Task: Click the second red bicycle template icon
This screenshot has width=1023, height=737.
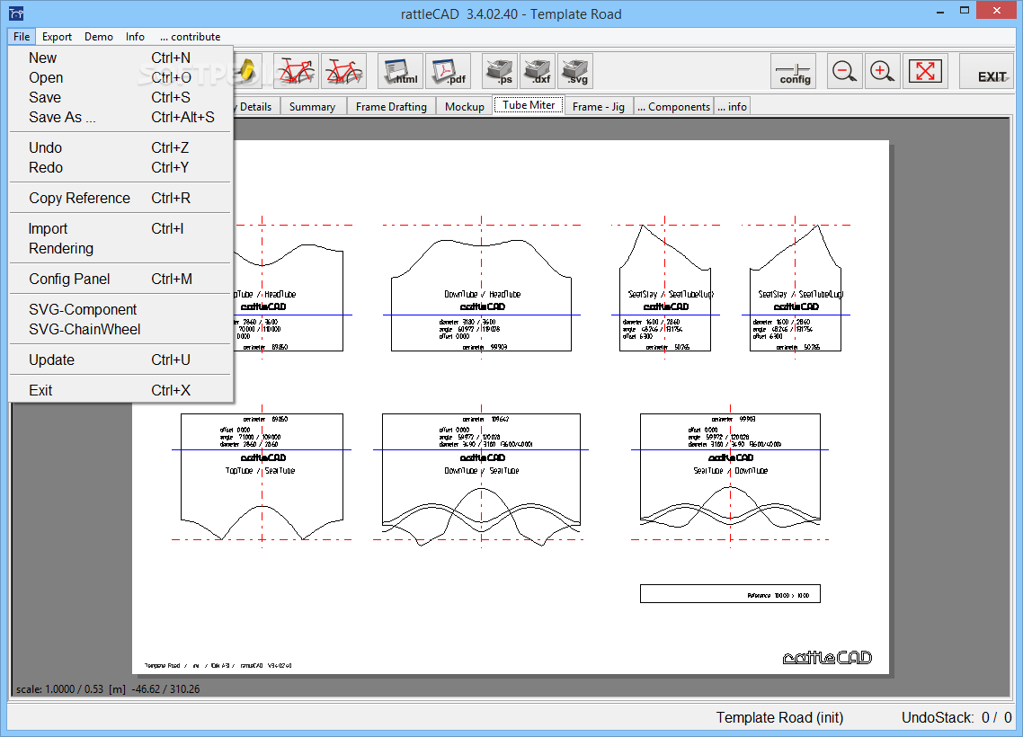Action: pyautogui.click(x=343, y=71)
